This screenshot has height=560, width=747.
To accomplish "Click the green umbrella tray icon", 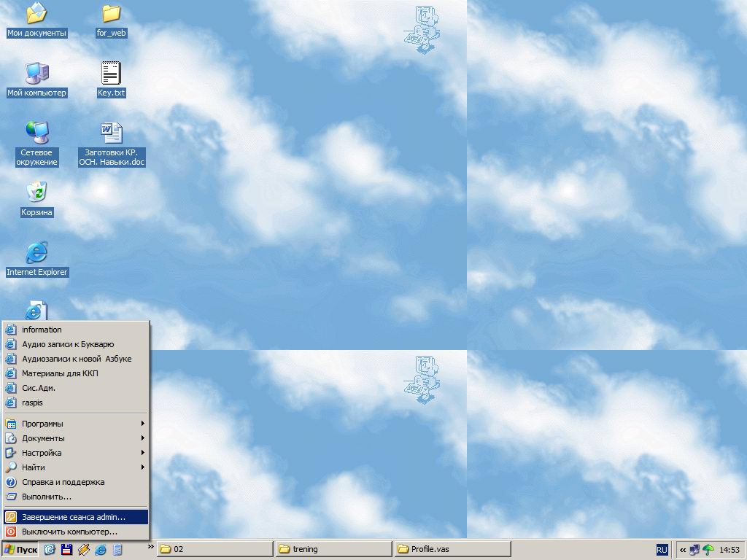I will pos(708,550).
